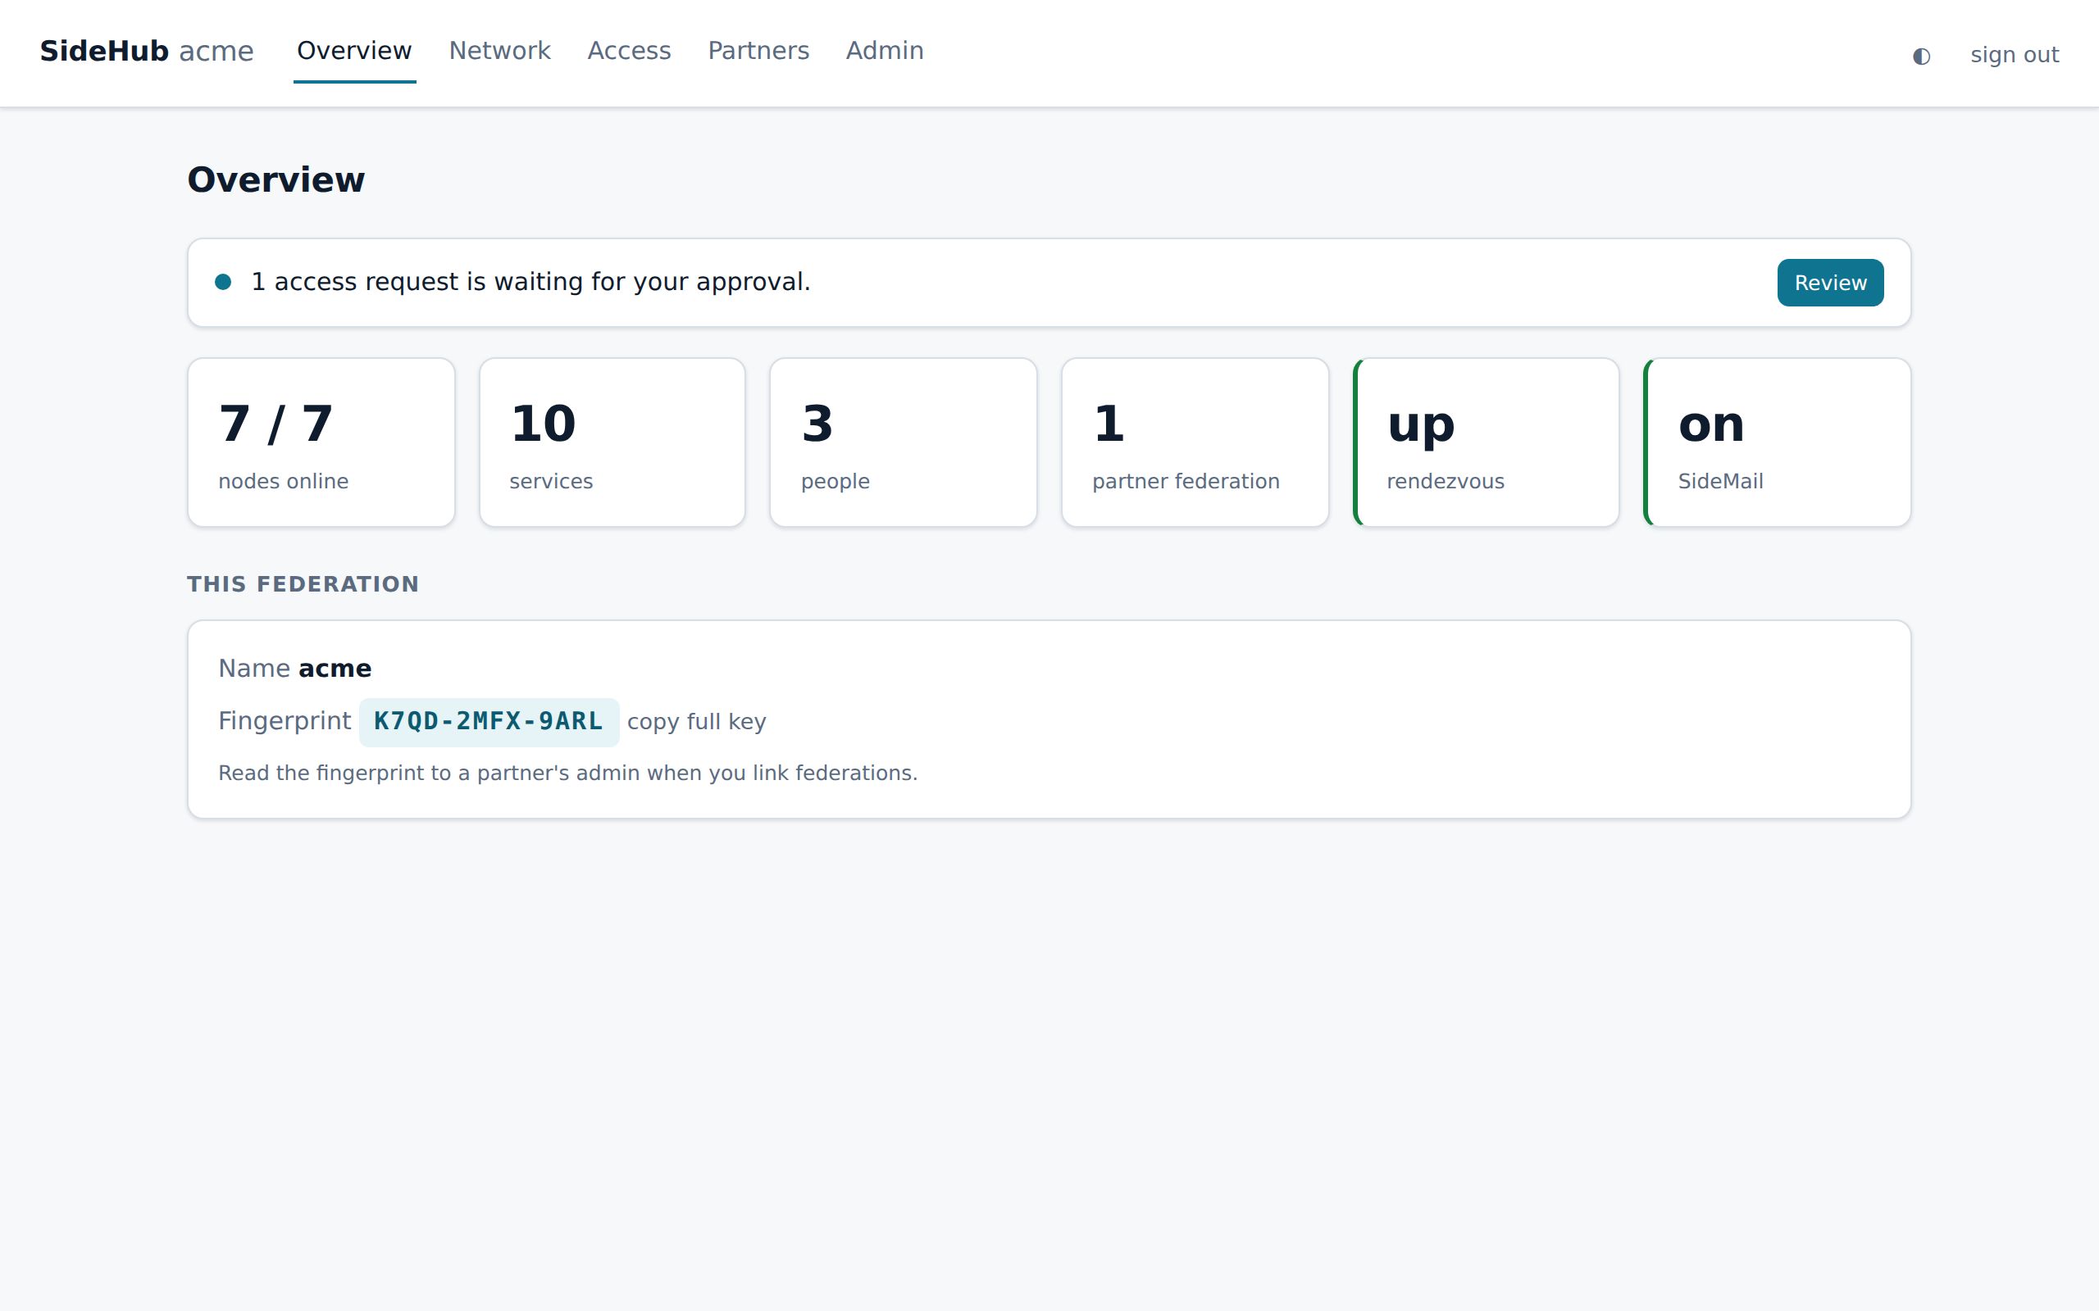Select the Admin tab
This screenshot has width=2099, height=1311.
click(885, 51)
